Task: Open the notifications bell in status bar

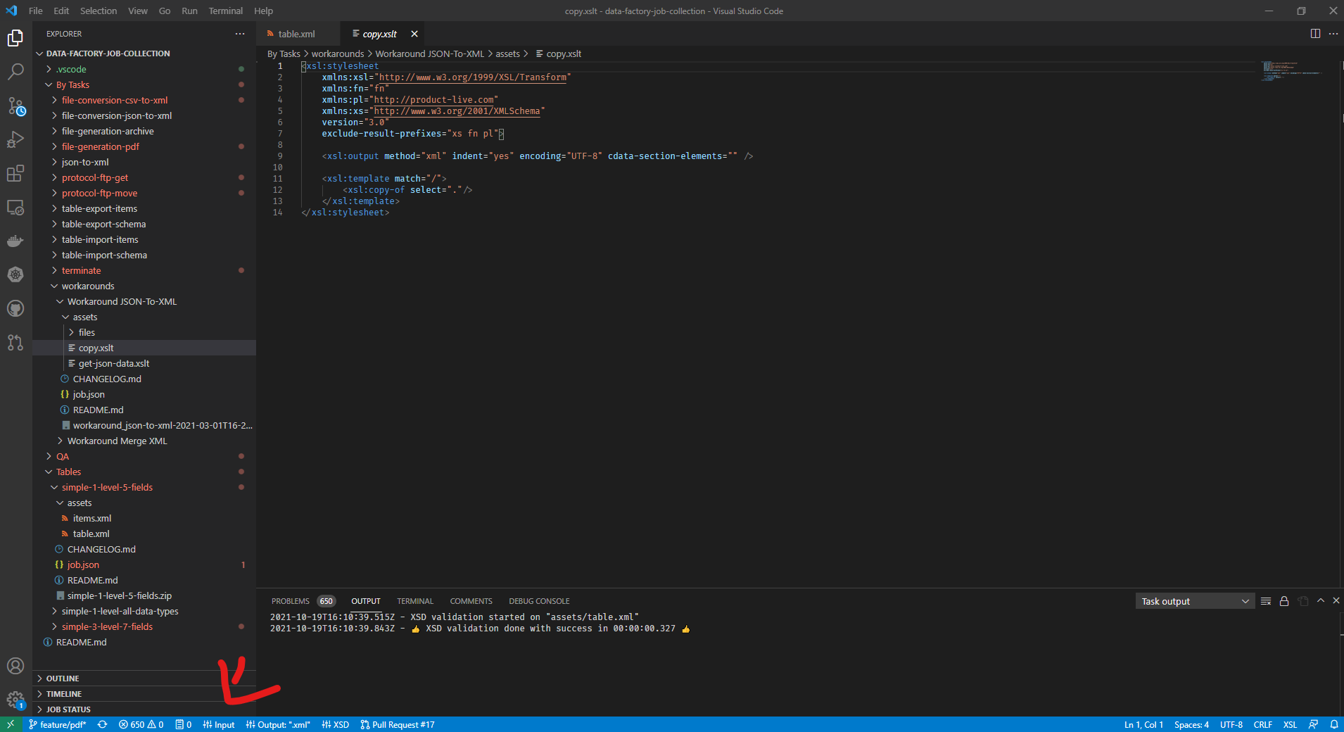Action: [1333, 724]
